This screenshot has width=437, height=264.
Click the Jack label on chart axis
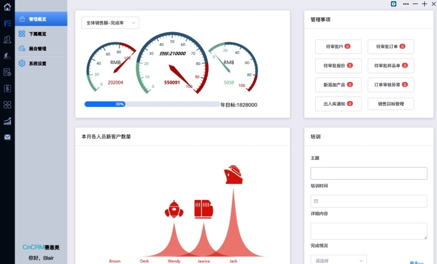pos(233,261)
